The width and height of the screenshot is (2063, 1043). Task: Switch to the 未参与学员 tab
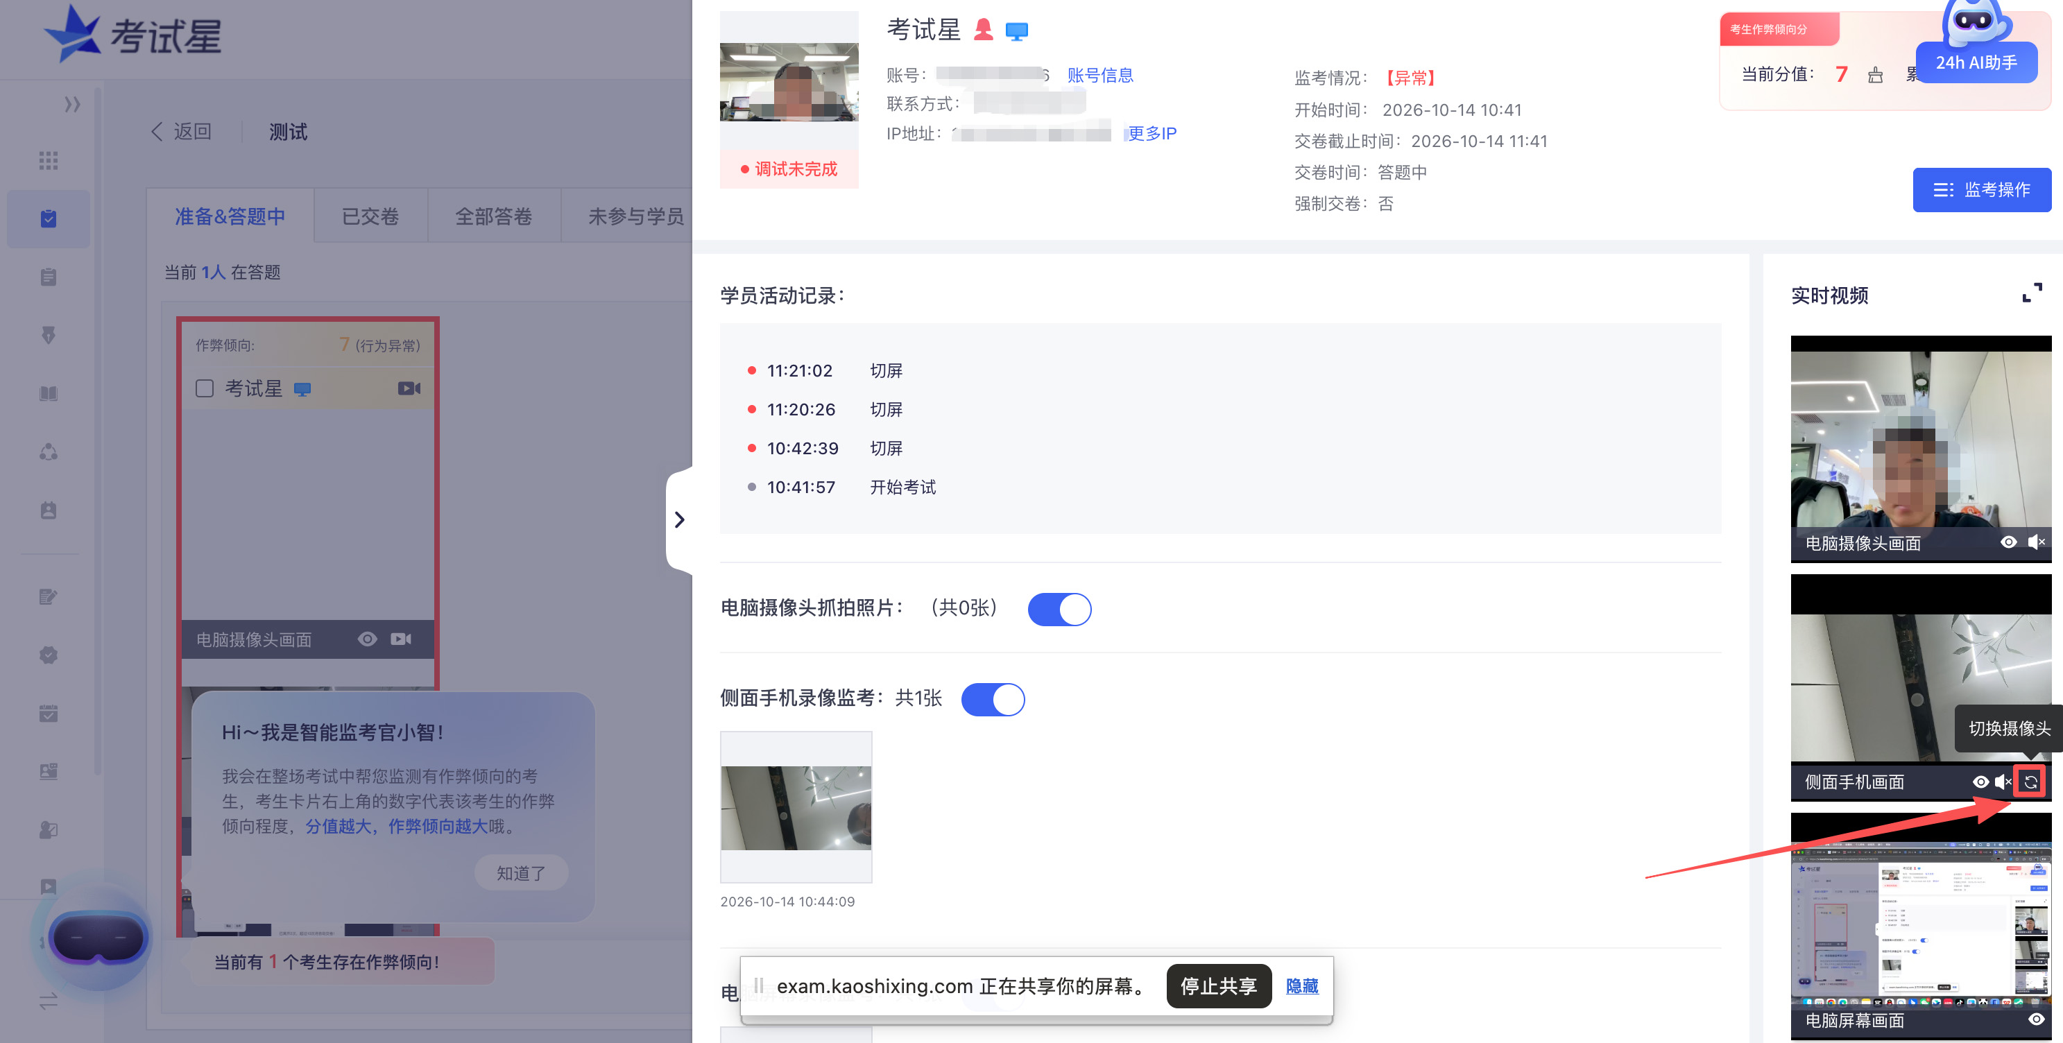[636, 216]
